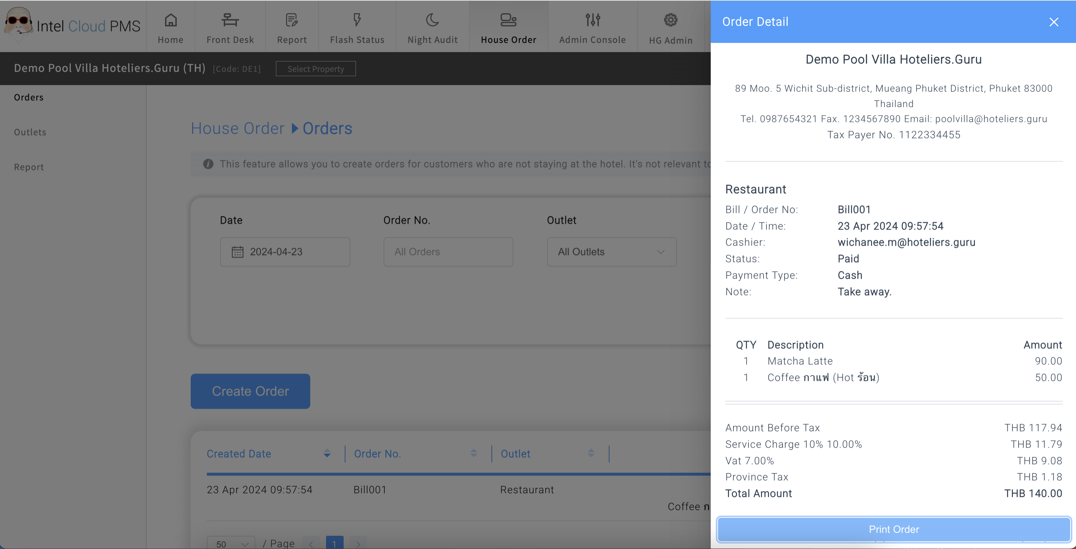Screen dimensions: 1076x549
Task: Open Flash Status lightning icon
Action: click(357, 20)
